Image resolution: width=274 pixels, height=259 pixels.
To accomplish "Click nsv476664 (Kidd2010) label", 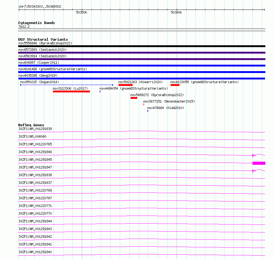I will (166, 108).
